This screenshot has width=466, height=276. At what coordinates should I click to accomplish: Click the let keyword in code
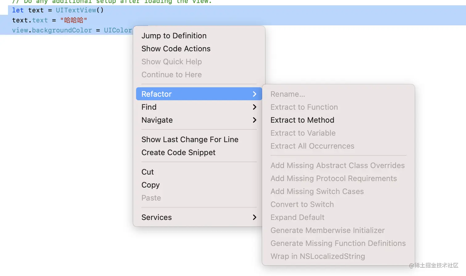[x=18, y=10]
